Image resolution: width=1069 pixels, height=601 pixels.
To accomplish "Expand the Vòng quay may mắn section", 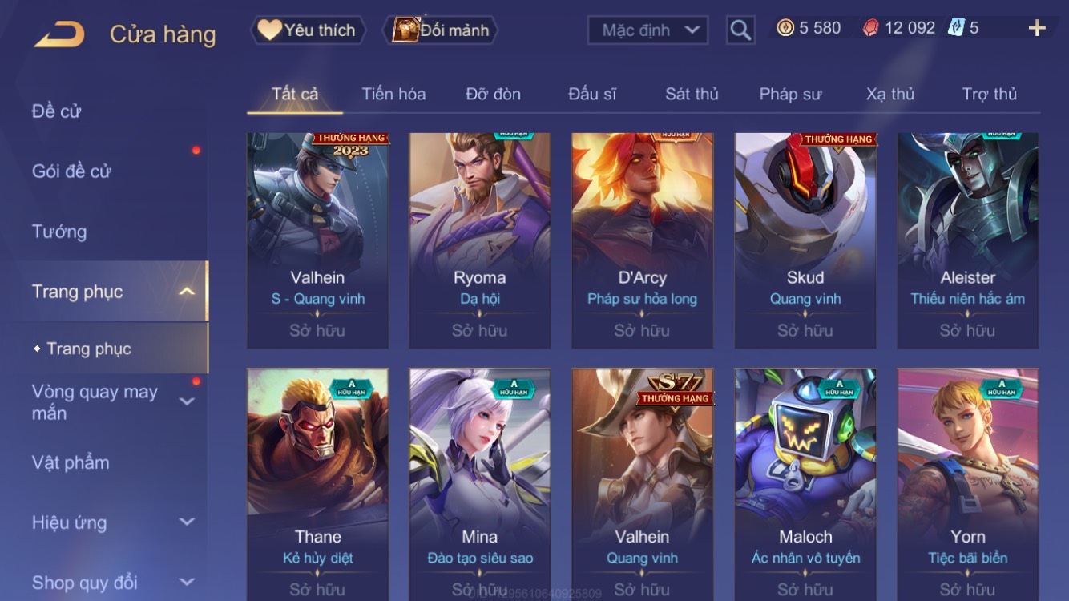I will pos(187,401).
